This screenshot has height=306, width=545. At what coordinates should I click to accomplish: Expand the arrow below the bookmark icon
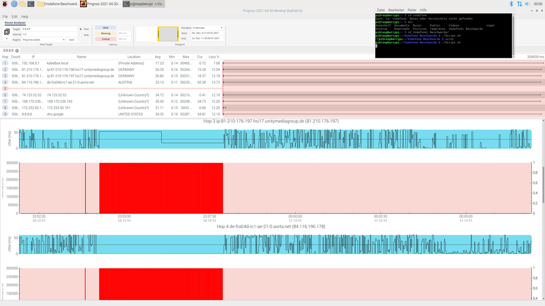8,39
